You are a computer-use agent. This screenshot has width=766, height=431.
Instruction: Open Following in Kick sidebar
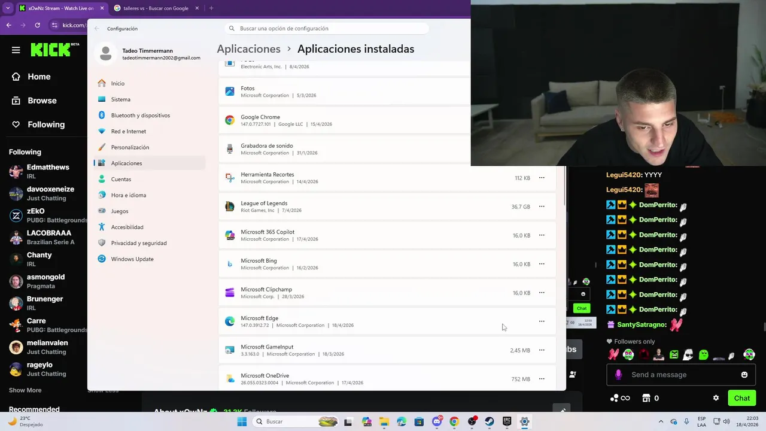click(46, 125)
